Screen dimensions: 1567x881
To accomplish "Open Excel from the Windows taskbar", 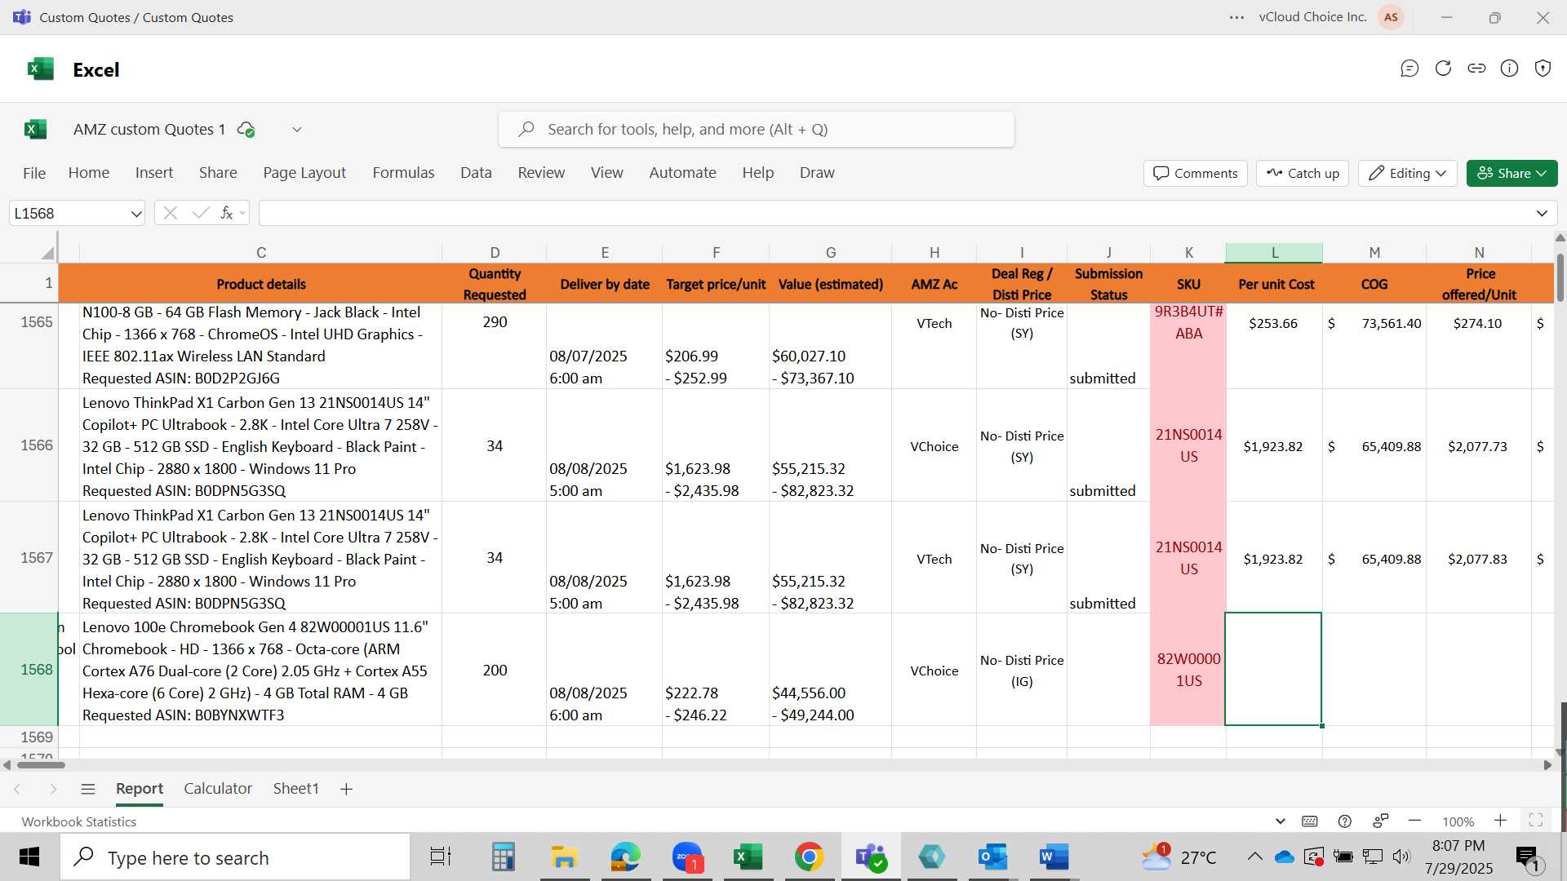I will coord(748,857).
